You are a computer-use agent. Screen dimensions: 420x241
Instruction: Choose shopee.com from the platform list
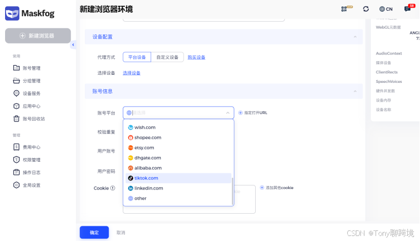178,137
